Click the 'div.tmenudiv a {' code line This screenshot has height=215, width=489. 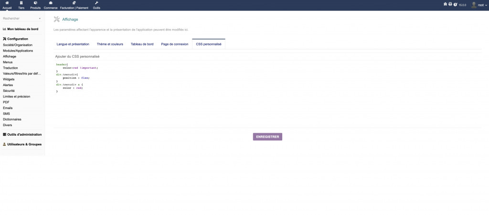pos(69,84)
